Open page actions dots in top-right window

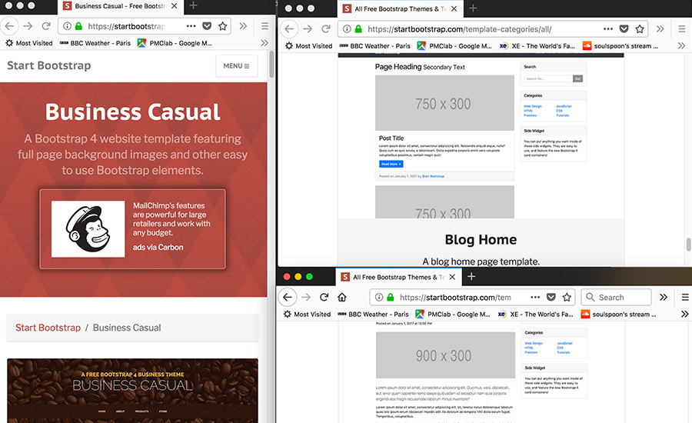coord(608,28)
